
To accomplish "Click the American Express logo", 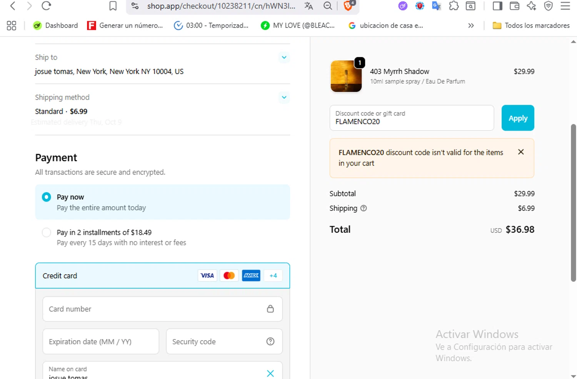I will 251,275.
